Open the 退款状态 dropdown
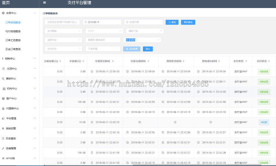The image size is (276, 166). [63, 40]
